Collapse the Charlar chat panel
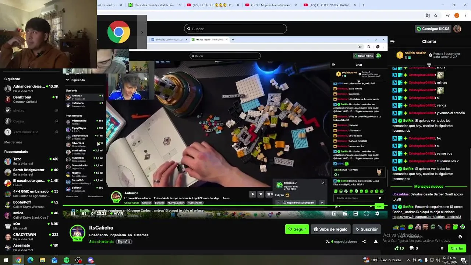Image resolution: width=471 pixels, height=265 pixels. tap(392, 42)
